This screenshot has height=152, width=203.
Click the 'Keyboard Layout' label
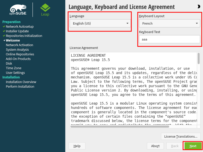click(x=152, y=16)
